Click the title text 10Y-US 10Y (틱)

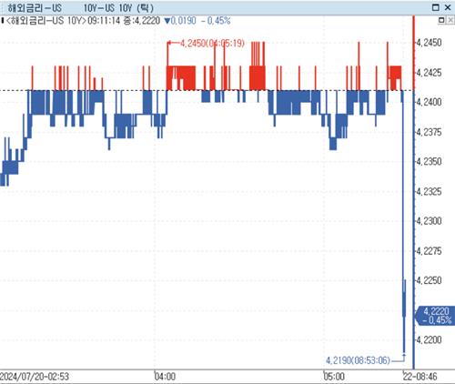pos(119,8)
